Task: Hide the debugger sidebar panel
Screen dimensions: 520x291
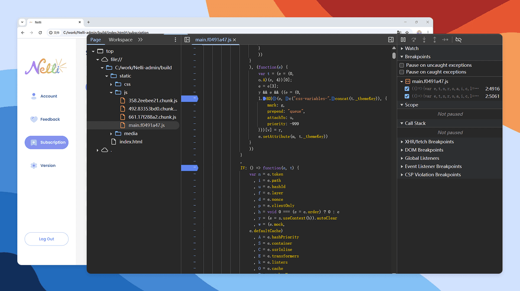Action: 391,40
